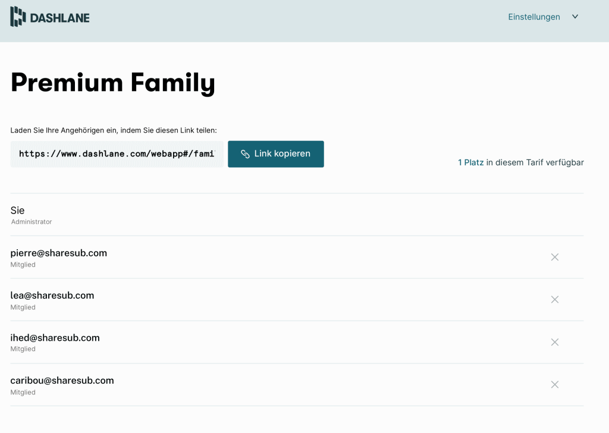Select the ihed@sharesub.com email text
This screenshot has height=433, width=609.
click(55, 338)
